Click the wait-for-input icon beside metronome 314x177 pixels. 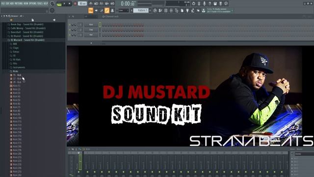pos(96,3)
